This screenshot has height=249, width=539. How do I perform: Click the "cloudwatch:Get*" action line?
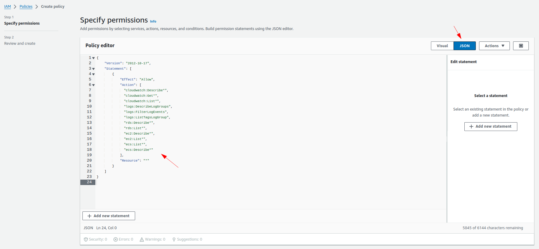(141, 96)
